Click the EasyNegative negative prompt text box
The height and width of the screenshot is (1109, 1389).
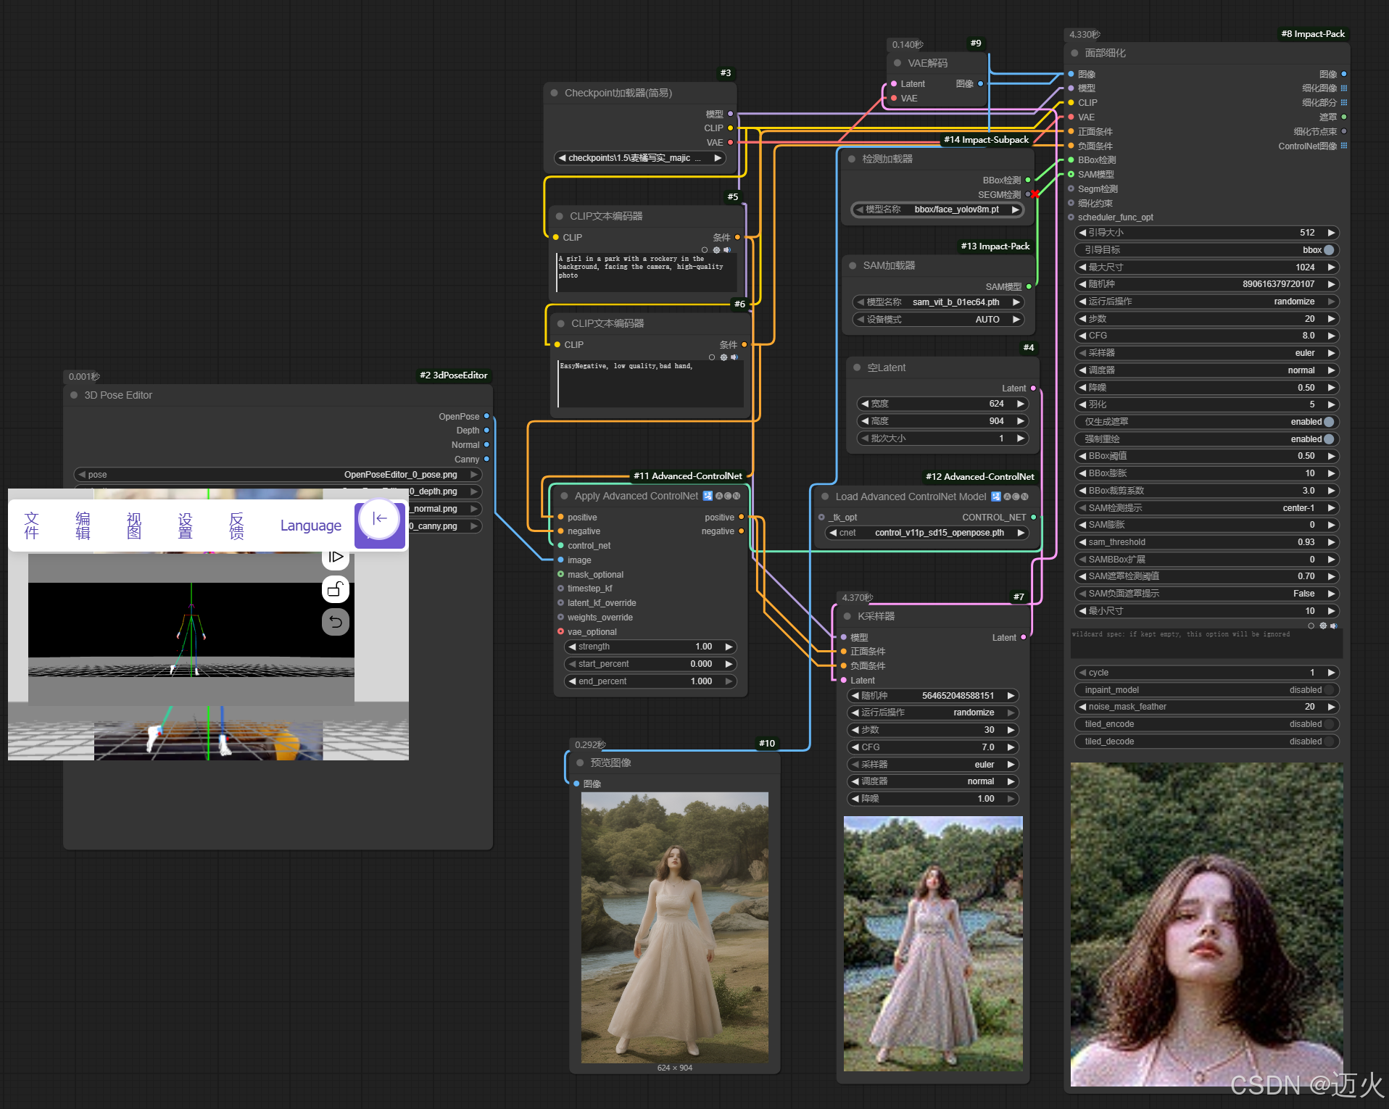tap(650, 384)
